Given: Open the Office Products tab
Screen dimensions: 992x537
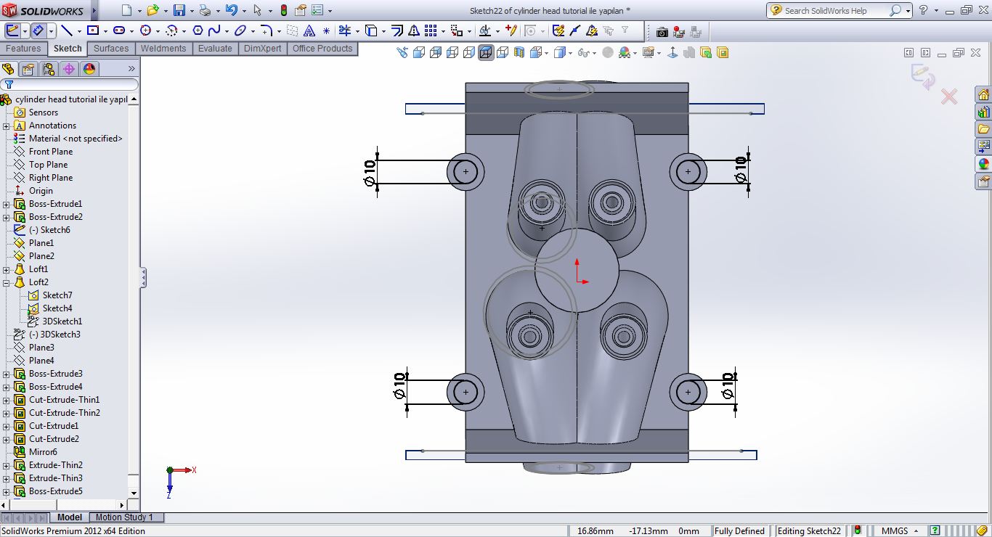Looking at the screenshot, I should pyautogui.click(x=322, y=49).
